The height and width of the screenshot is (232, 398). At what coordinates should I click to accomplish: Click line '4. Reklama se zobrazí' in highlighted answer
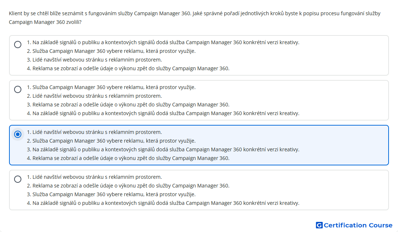(128, 158)
